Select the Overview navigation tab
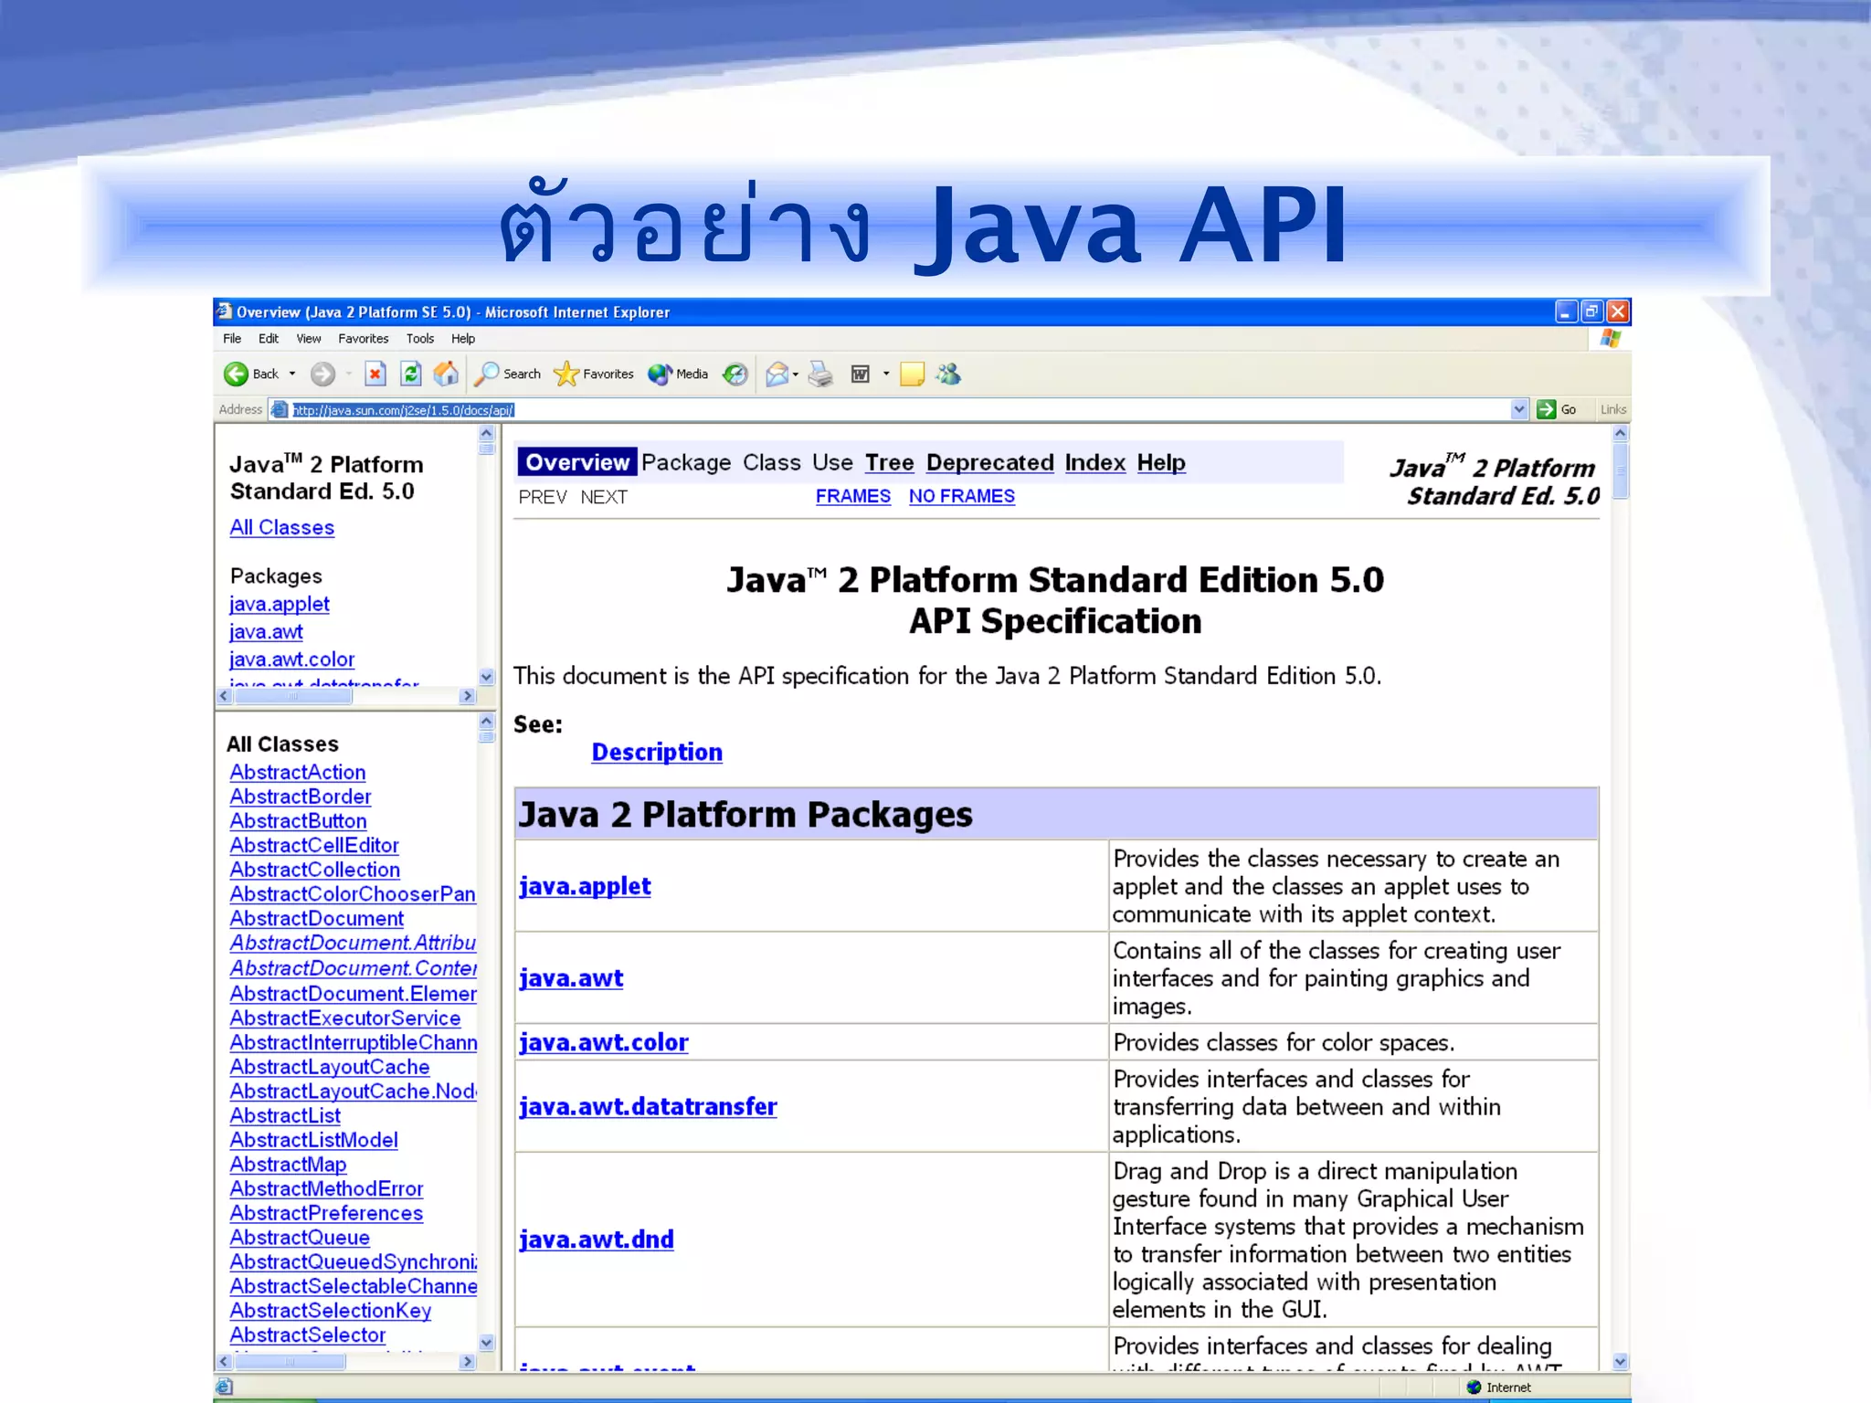 coord(577,462)
